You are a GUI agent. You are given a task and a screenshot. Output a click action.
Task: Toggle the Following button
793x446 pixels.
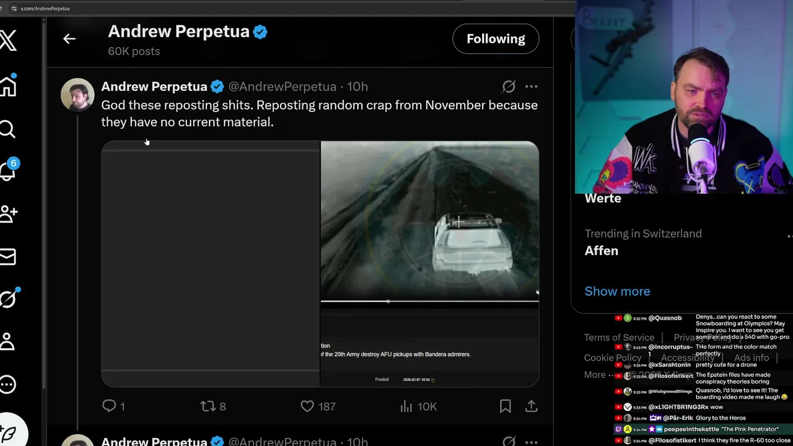coord(496,39)
